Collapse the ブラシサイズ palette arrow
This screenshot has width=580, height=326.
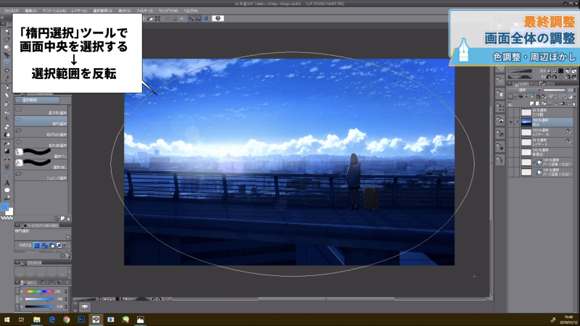click(x=17, y=262)
